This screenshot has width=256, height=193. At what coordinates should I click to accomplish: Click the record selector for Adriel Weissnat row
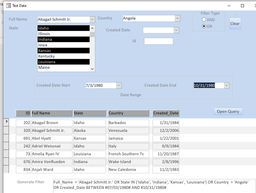(6, 146)
